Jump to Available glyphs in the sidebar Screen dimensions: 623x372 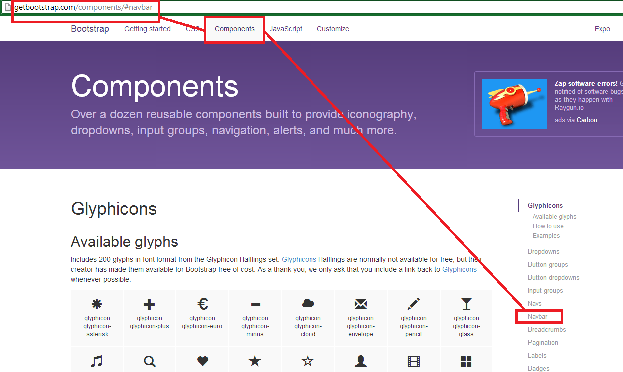[554, 217]
